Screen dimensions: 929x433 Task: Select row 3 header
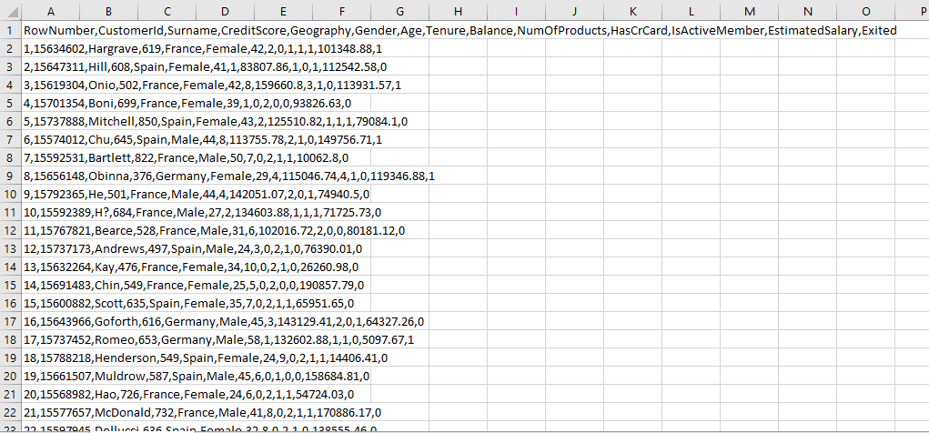pos(11,67)
